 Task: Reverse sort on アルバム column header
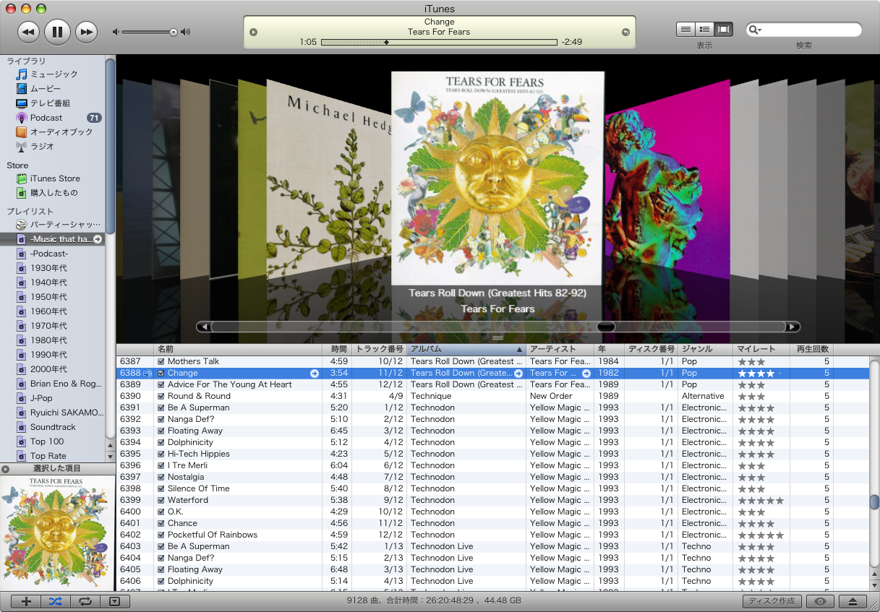466,349
